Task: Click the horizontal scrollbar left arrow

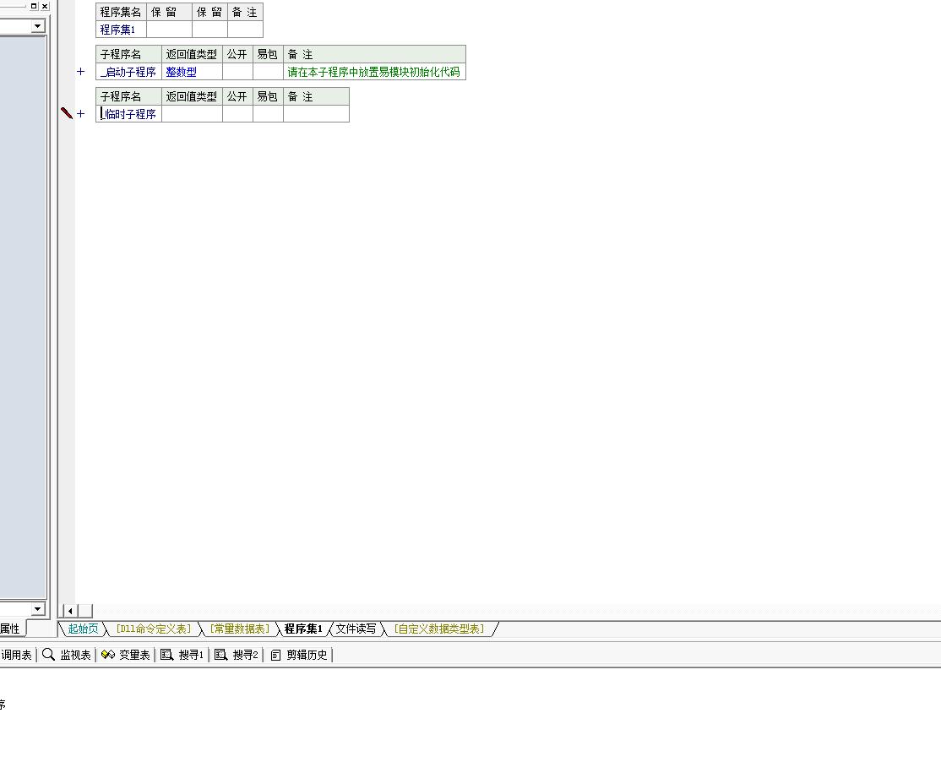Action: [x=70, y=611]
